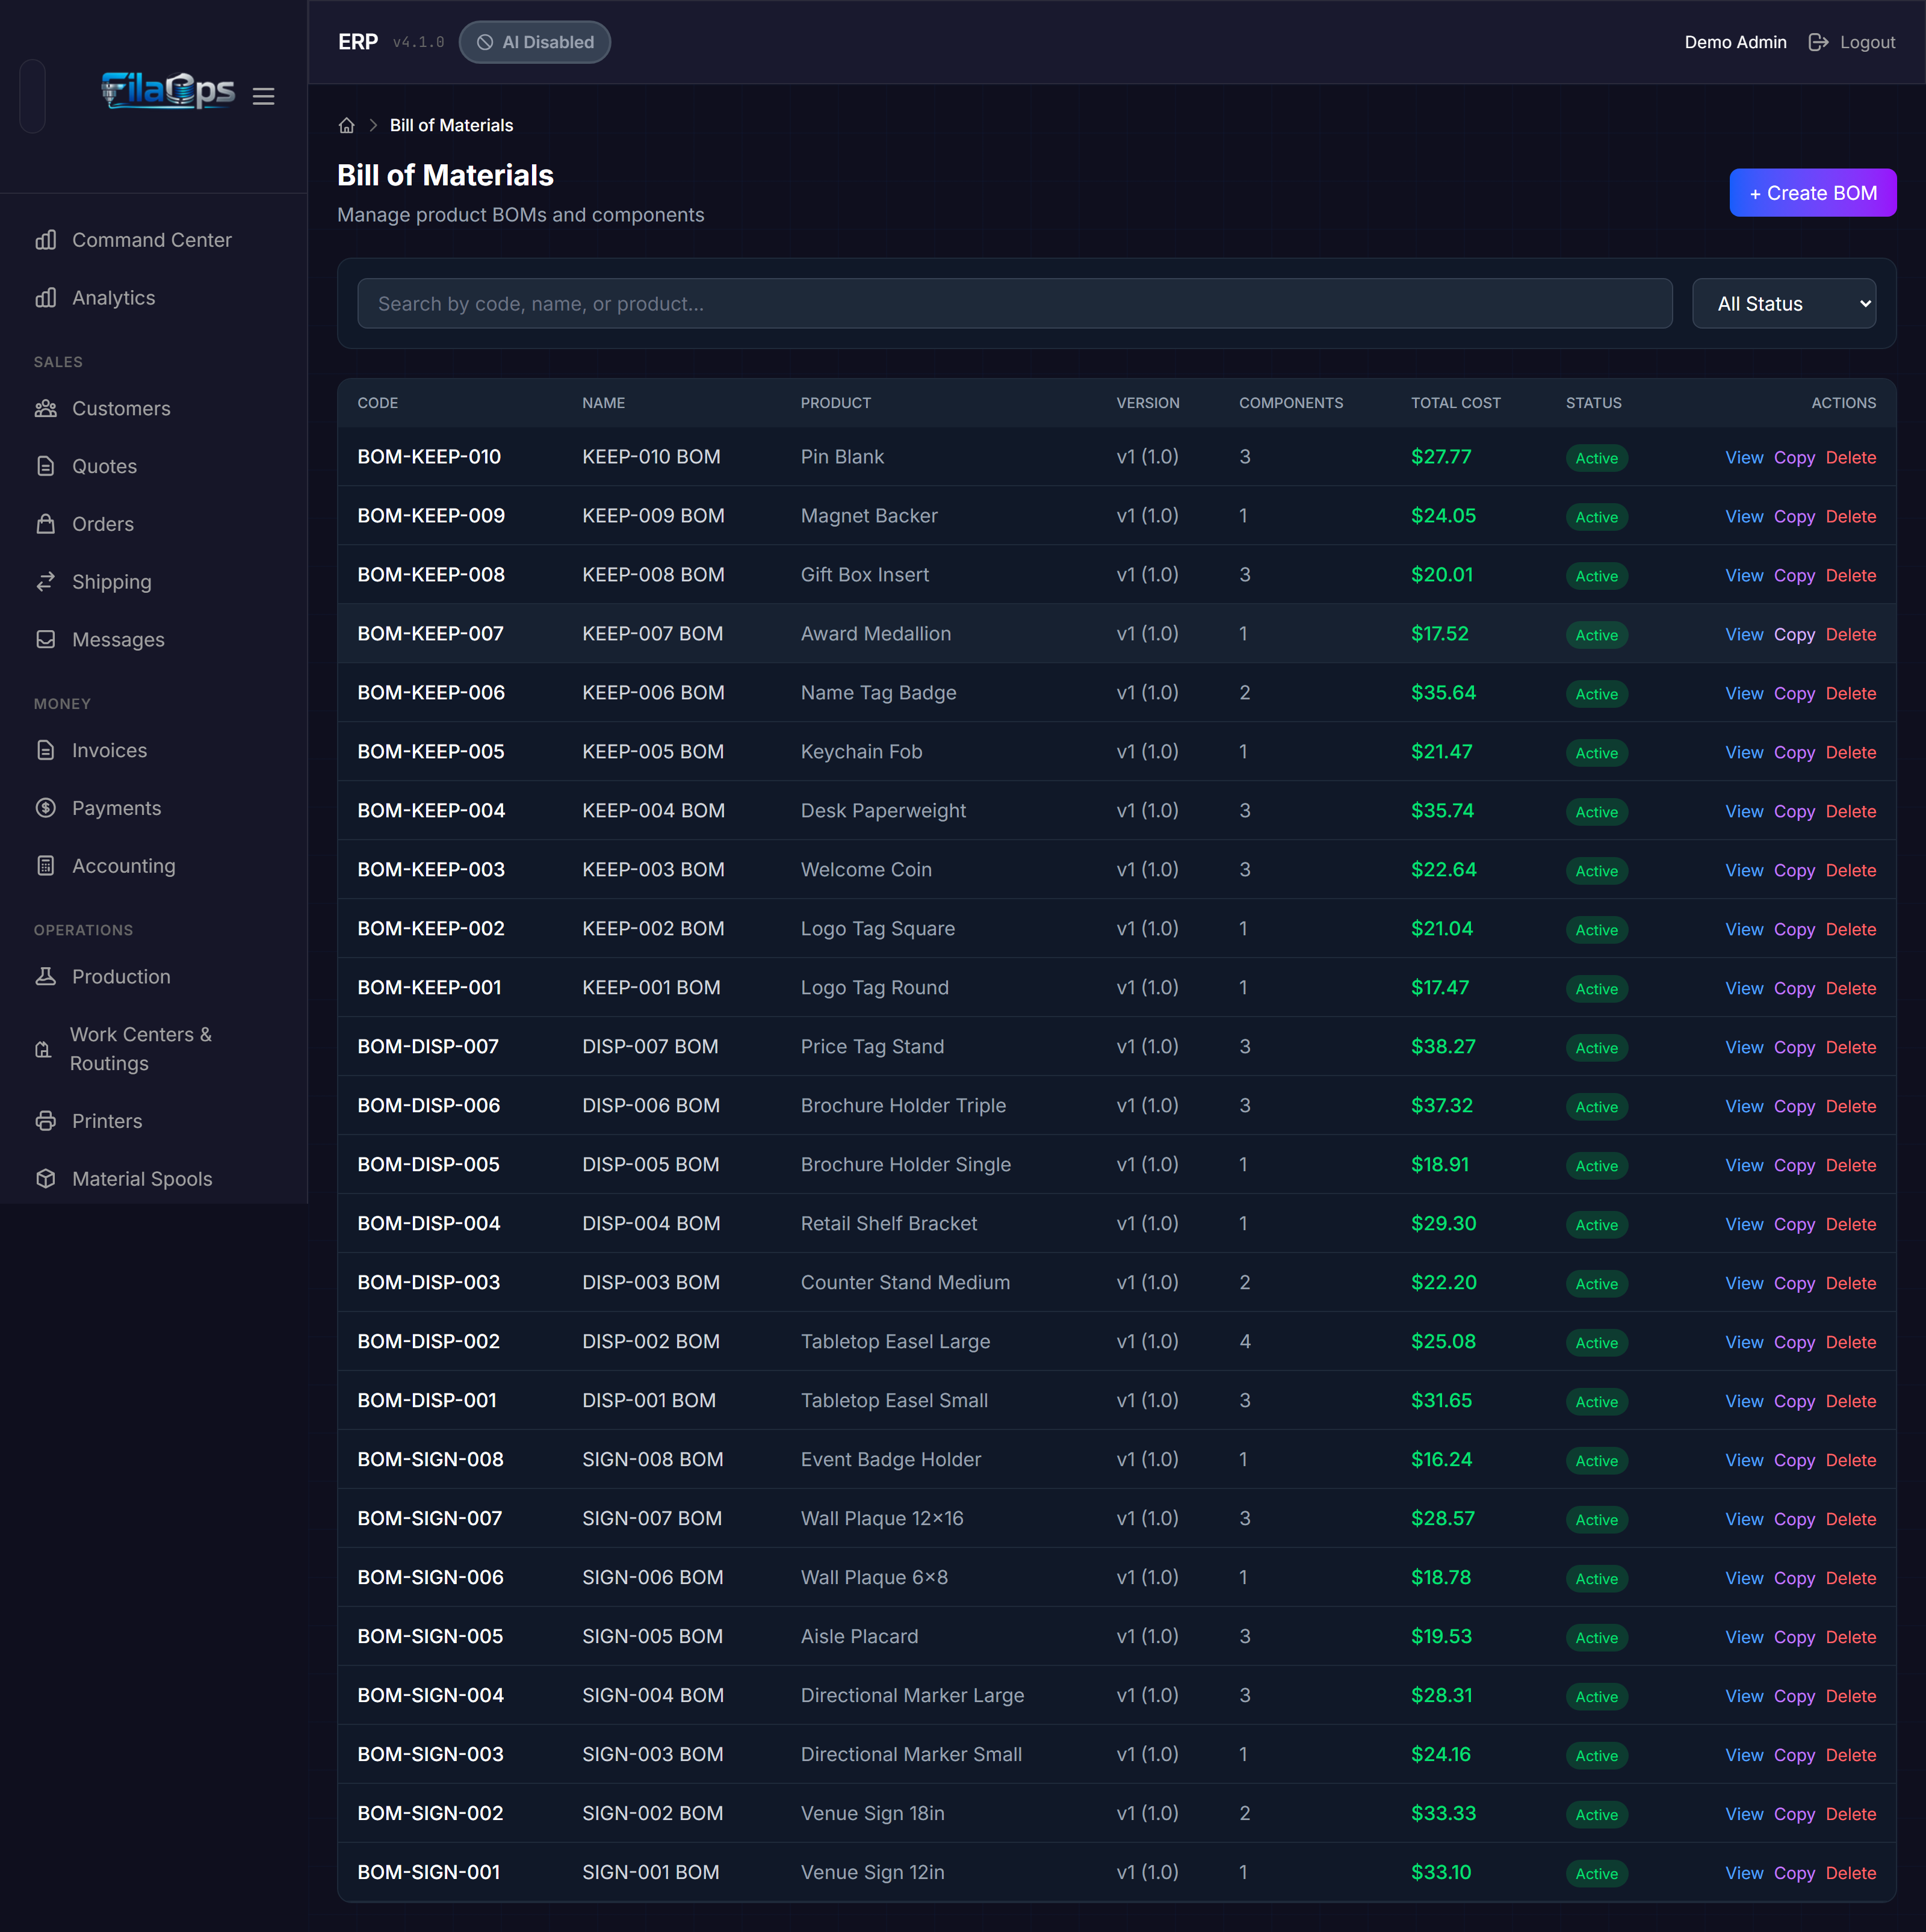Open the Customers section
This screenshot has height=1932, width=1926.
pos(121,408)
